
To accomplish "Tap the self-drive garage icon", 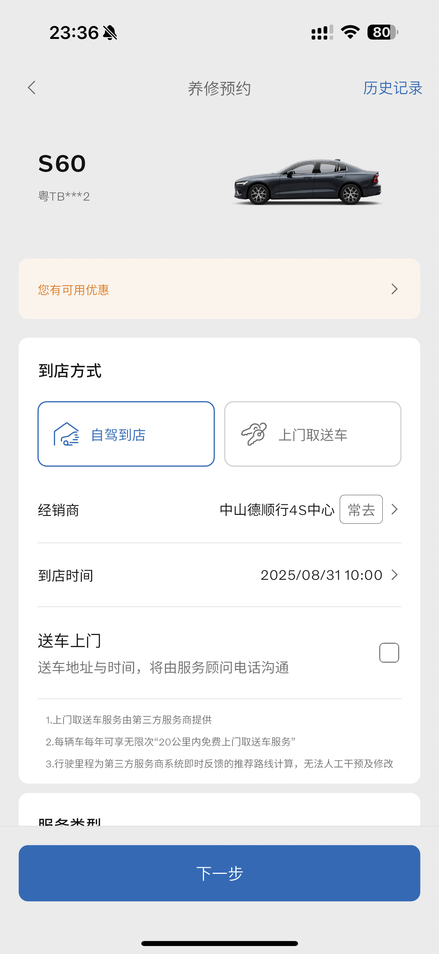I will pyautogui.click(x=66, y=434).
